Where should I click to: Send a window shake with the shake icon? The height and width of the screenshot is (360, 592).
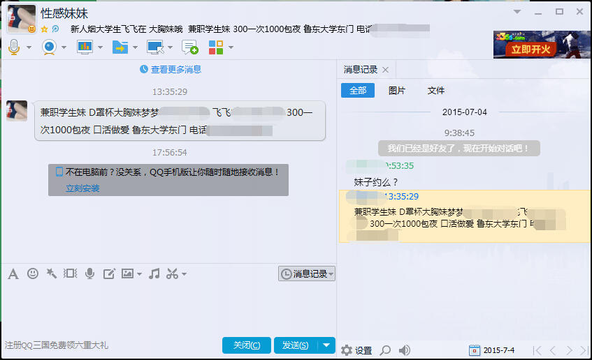pos(70,273)
